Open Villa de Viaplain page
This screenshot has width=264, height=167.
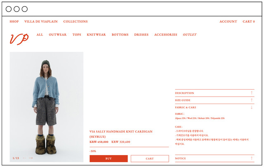(41, 21)
